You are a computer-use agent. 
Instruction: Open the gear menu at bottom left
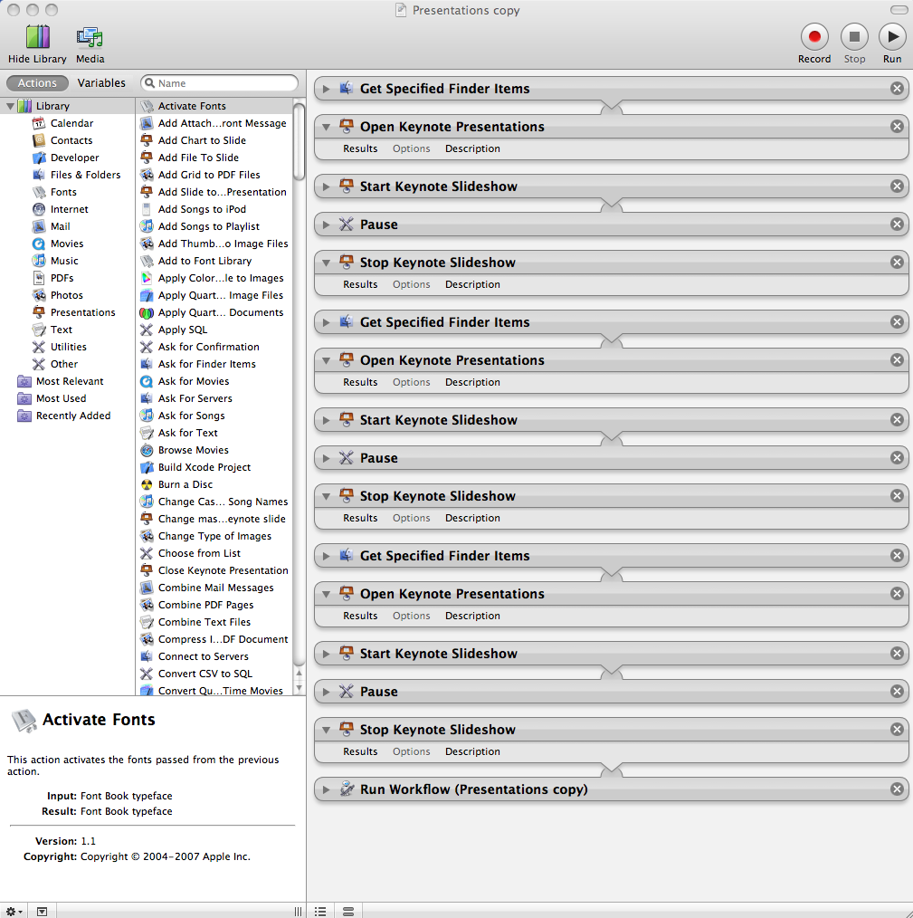point(14,911)
